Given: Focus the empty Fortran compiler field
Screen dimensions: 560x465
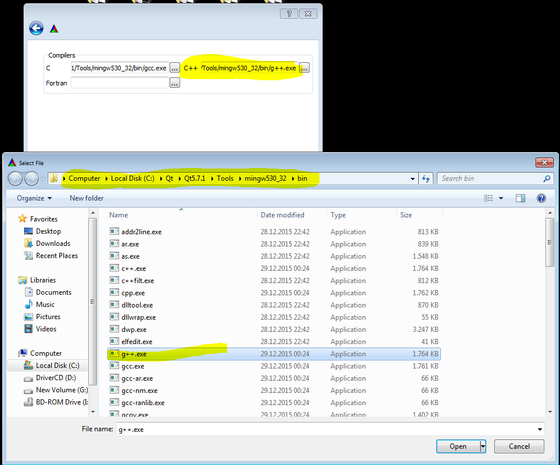Looking at the screenshot, I should coord(120,83).
